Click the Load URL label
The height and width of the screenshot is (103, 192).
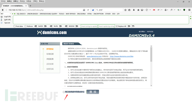(8, 16)
